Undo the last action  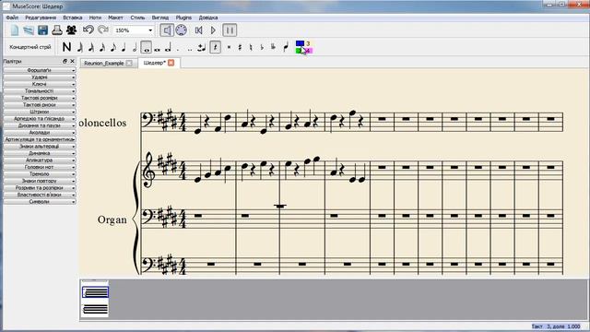point(88,30)
